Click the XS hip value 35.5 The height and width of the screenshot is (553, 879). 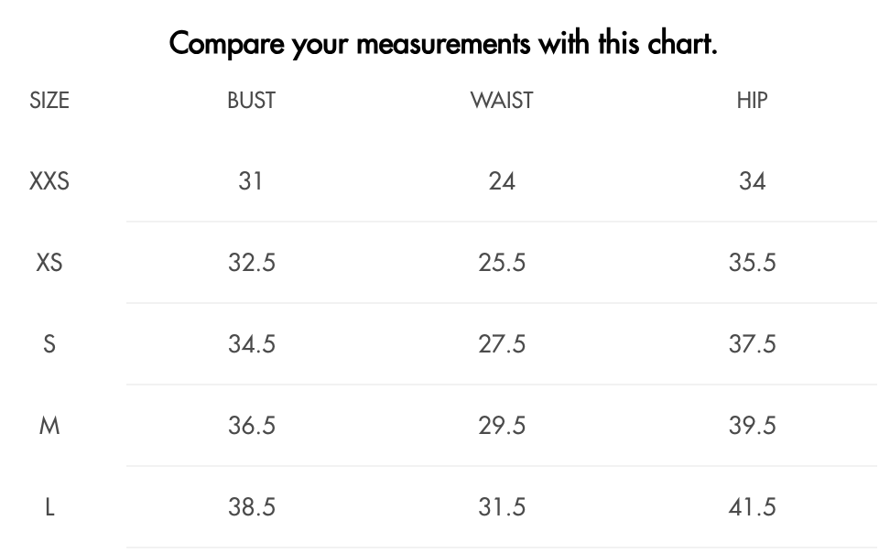click(x=752, y=263)
